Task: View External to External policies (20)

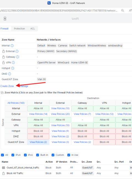Action: coord(60,114)
